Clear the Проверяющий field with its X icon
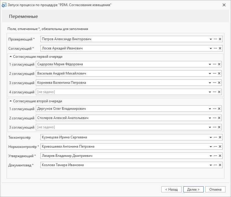Viewport: 231px width, 197px height. [220, 39]
